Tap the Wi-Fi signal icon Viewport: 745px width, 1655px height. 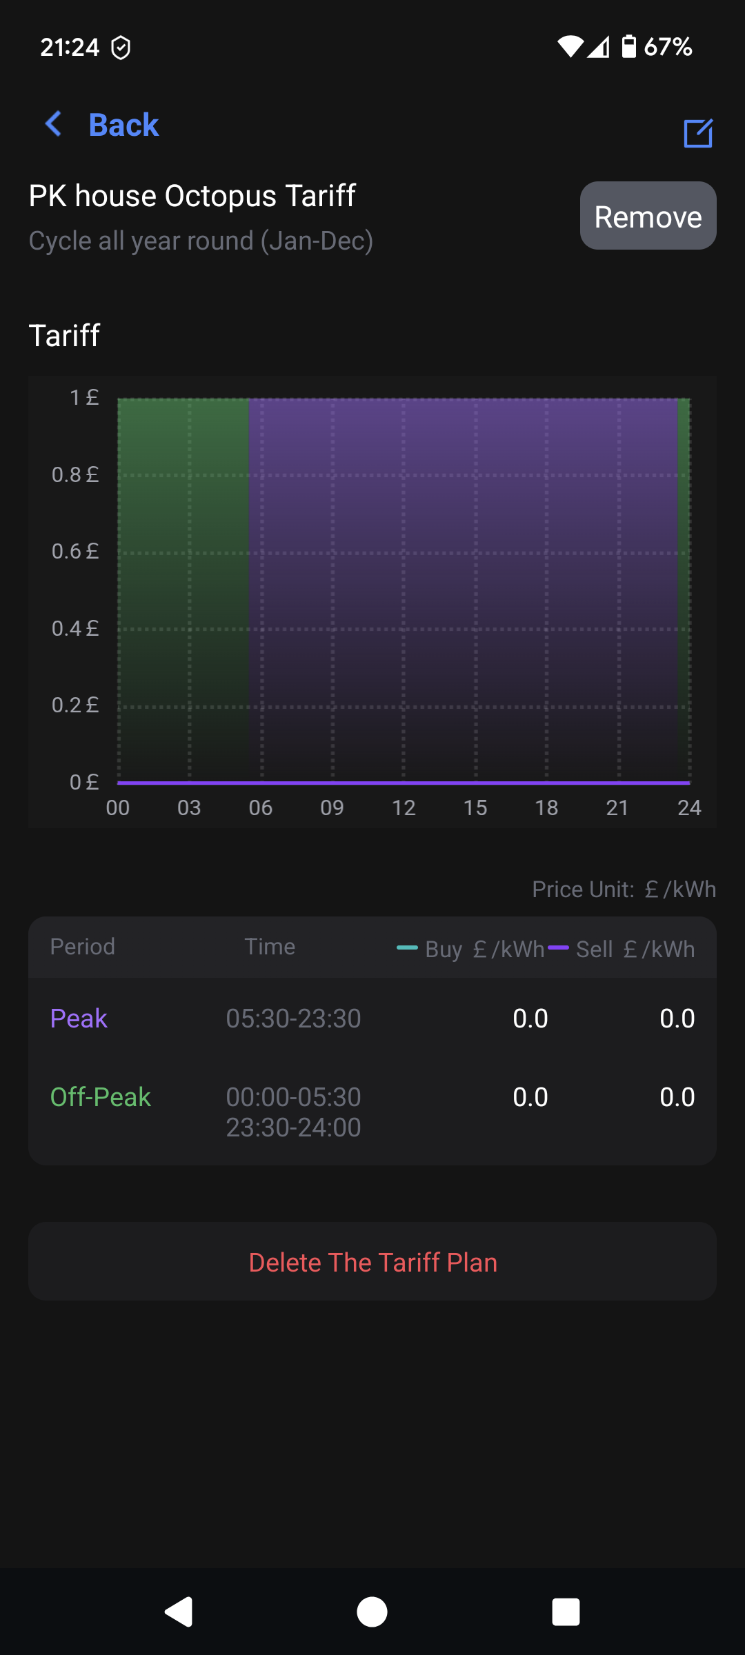(570, 47)
